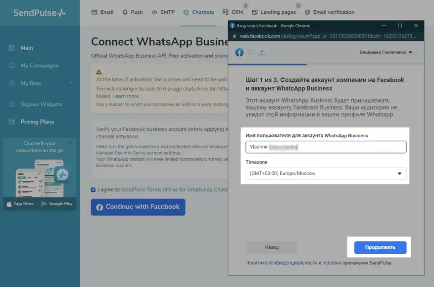This screenshot has width=434, height=287.
Task: Click the Facebook icon in the popup header
Action: point(240,52)
